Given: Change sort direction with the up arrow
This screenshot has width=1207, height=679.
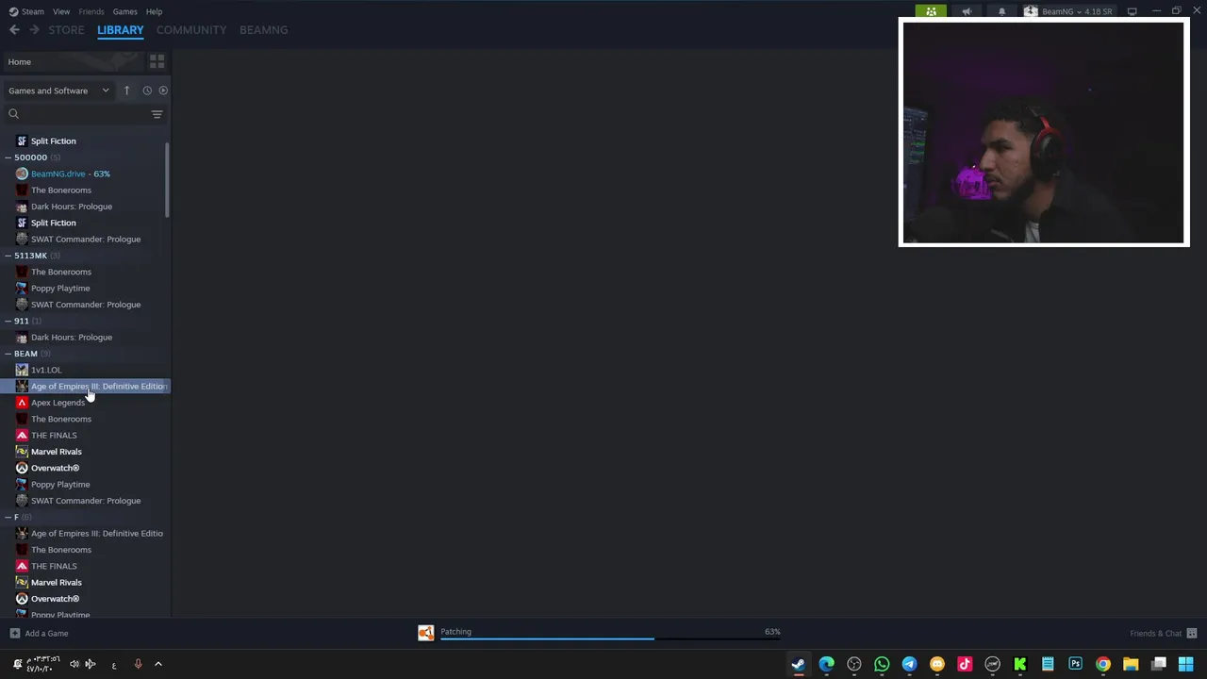Looking at the screenshot, I should [126, 91].
